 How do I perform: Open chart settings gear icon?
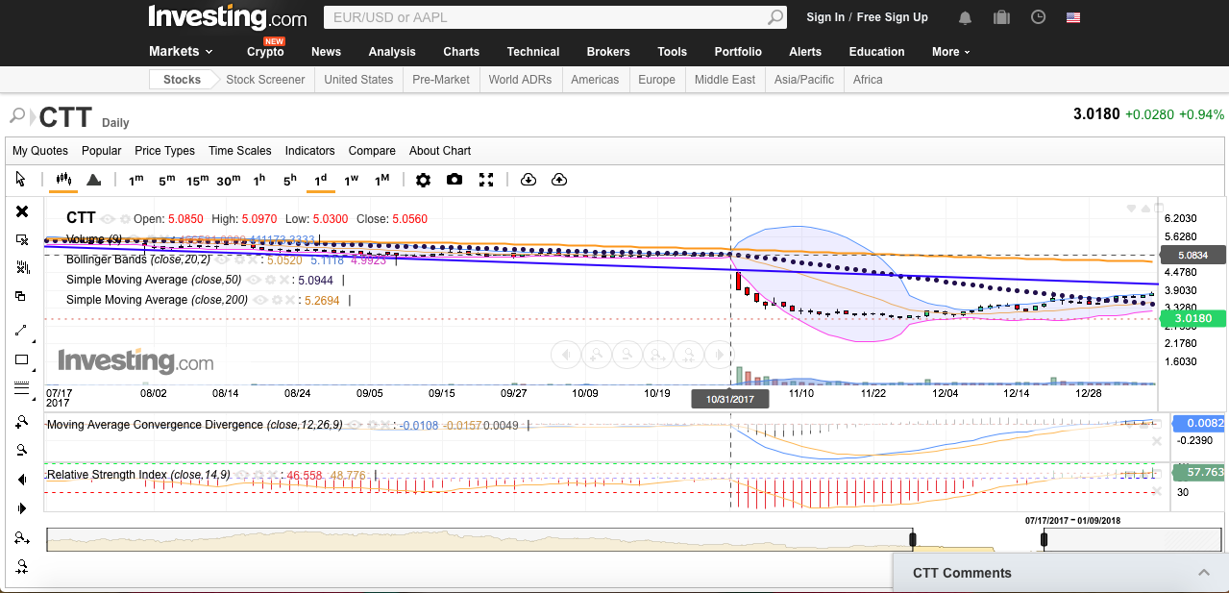coord(423,180)
